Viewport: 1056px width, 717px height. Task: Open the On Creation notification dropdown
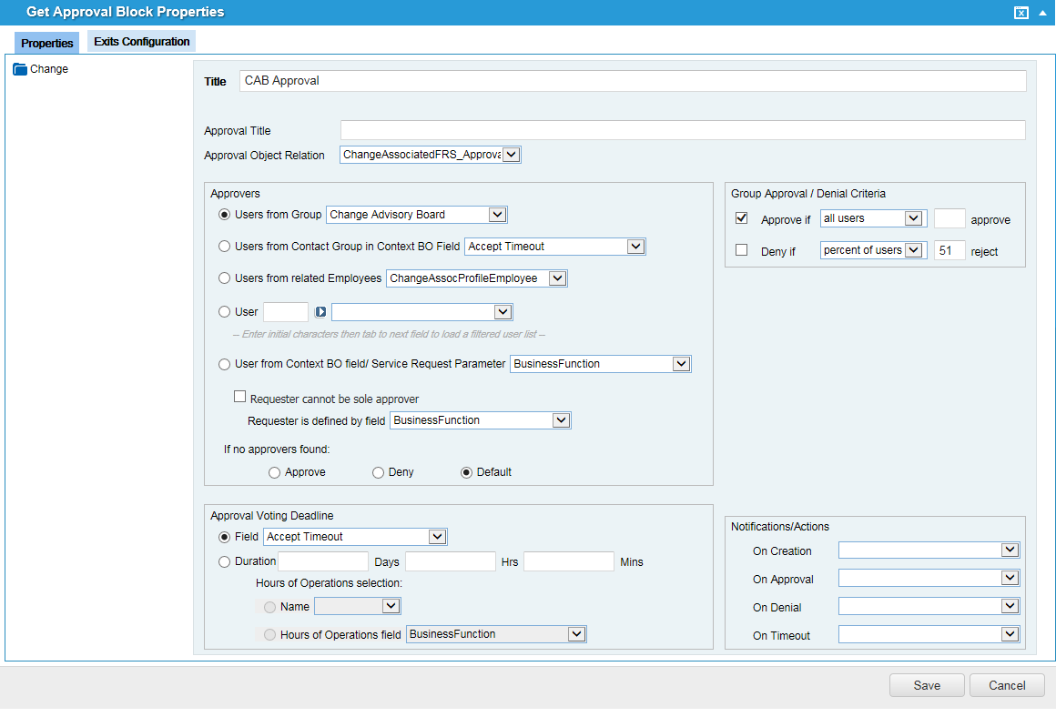click(1009, 550)
